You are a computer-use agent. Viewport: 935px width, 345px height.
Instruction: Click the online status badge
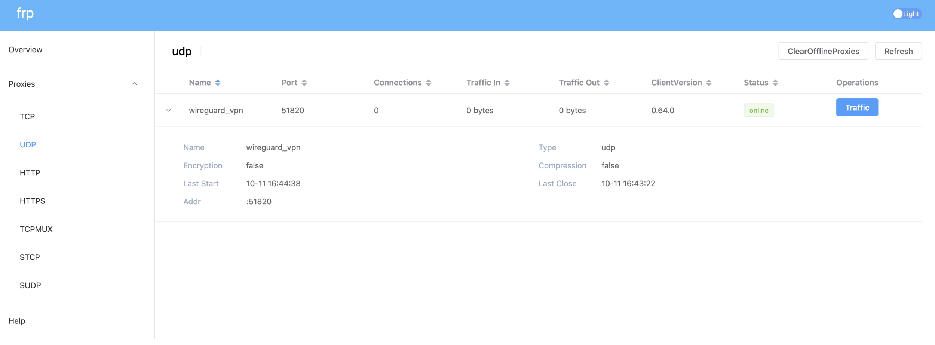(758, 111)
